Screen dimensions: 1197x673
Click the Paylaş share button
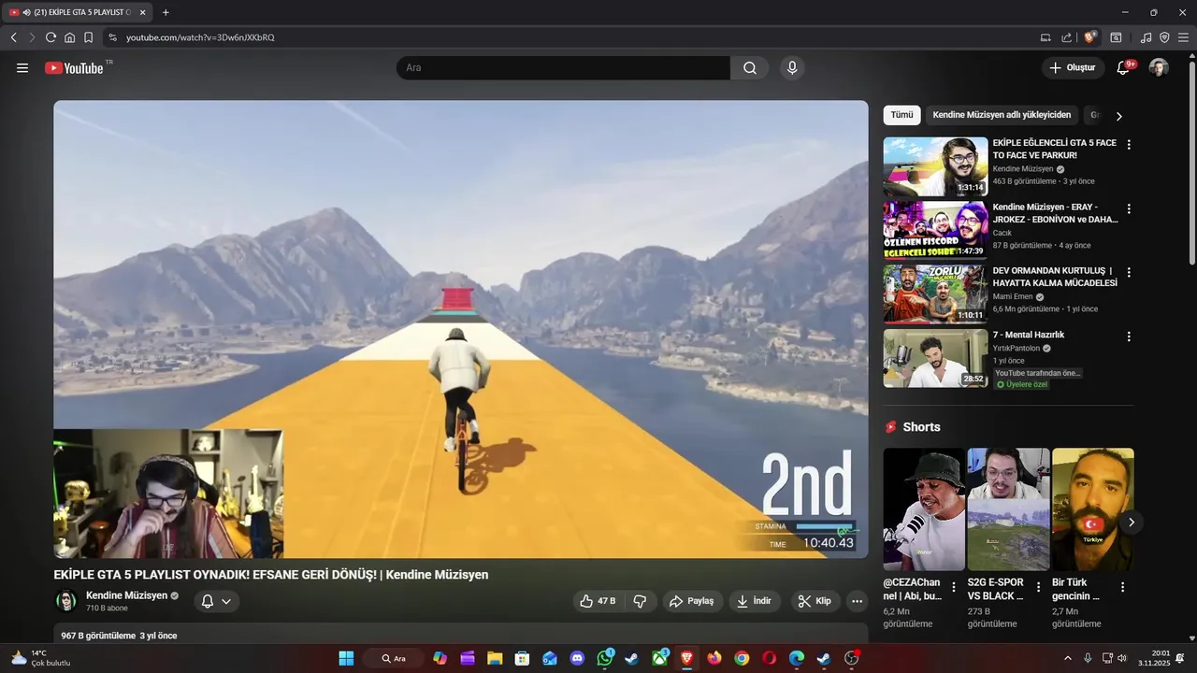click(x=692, y=601)
